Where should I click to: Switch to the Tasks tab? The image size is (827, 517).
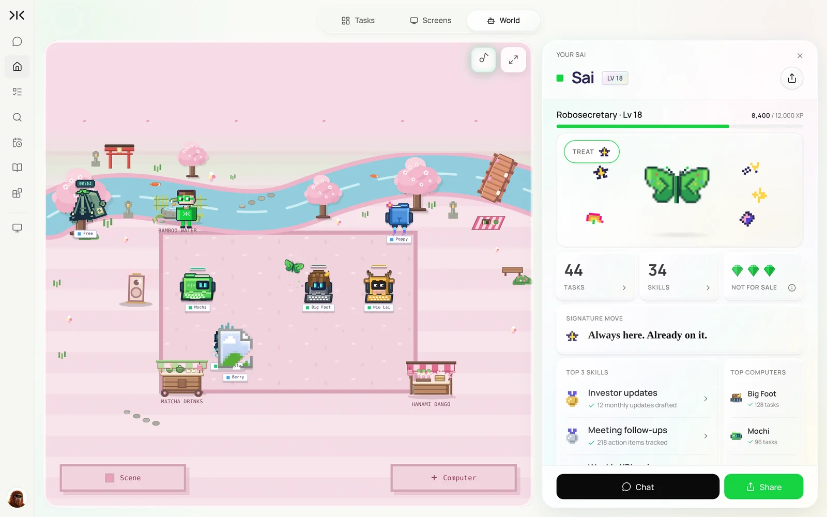click(358, 21)
